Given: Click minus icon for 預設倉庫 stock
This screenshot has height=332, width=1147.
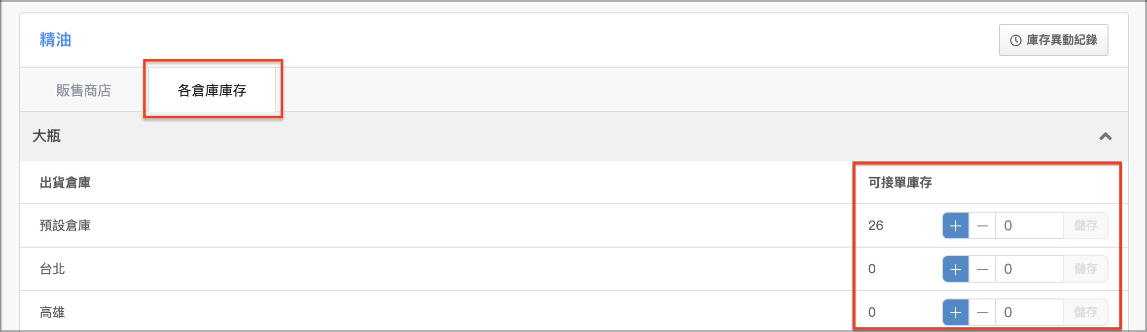Looking at the screenshot, I should click(982, 226).
